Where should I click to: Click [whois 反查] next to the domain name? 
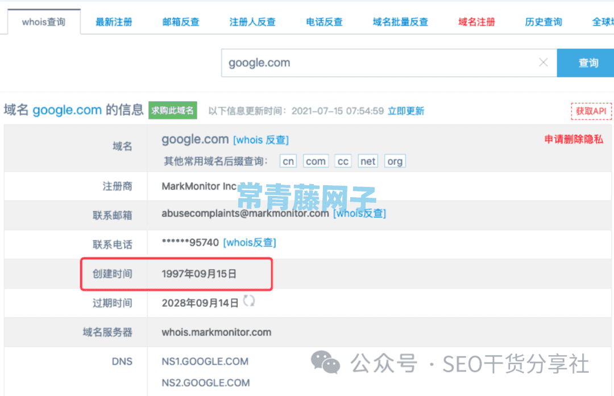(261, 140)
